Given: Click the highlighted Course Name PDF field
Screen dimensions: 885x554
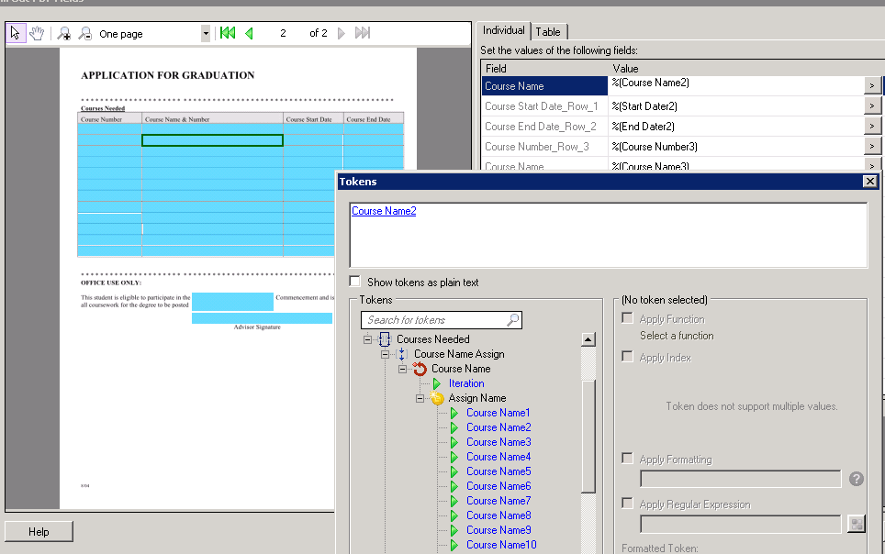Looking at the screenshot, I should 212,140.
